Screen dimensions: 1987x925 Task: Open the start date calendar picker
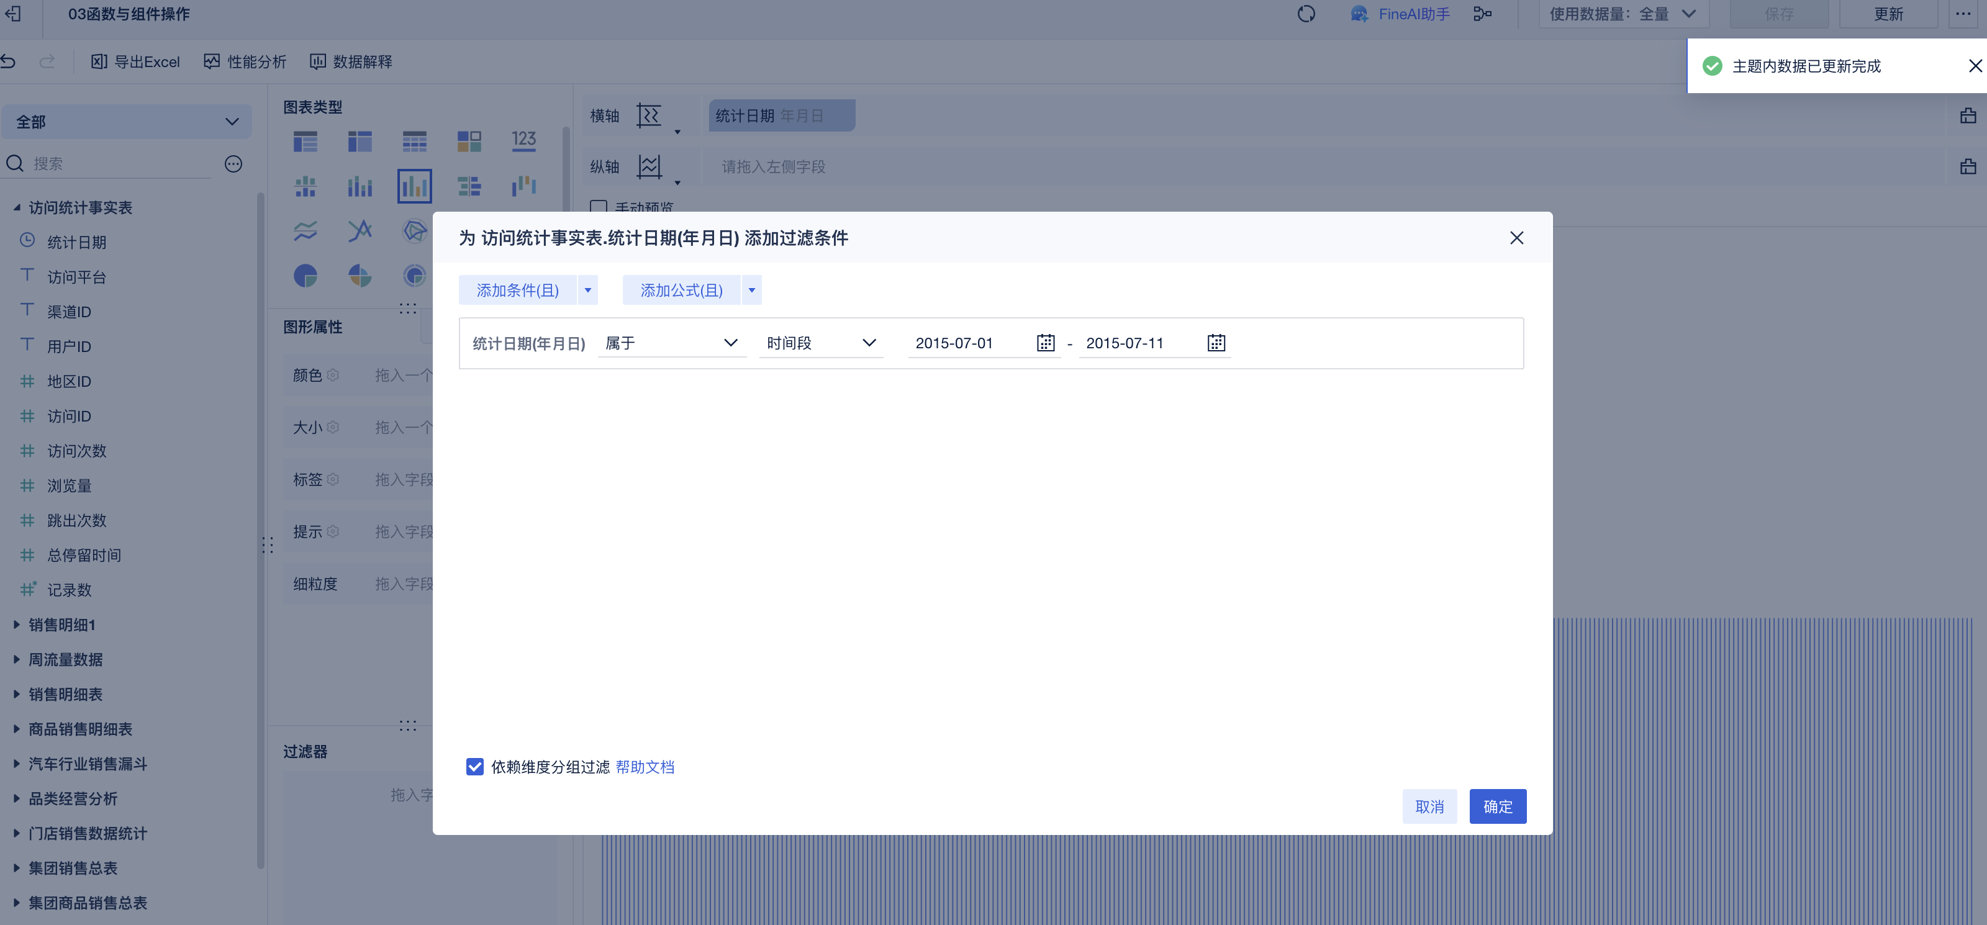1045,343
